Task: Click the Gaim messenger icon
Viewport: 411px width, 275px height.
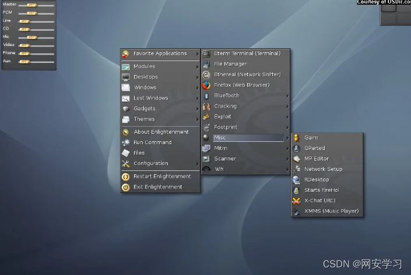Action: tap(297, 138)
